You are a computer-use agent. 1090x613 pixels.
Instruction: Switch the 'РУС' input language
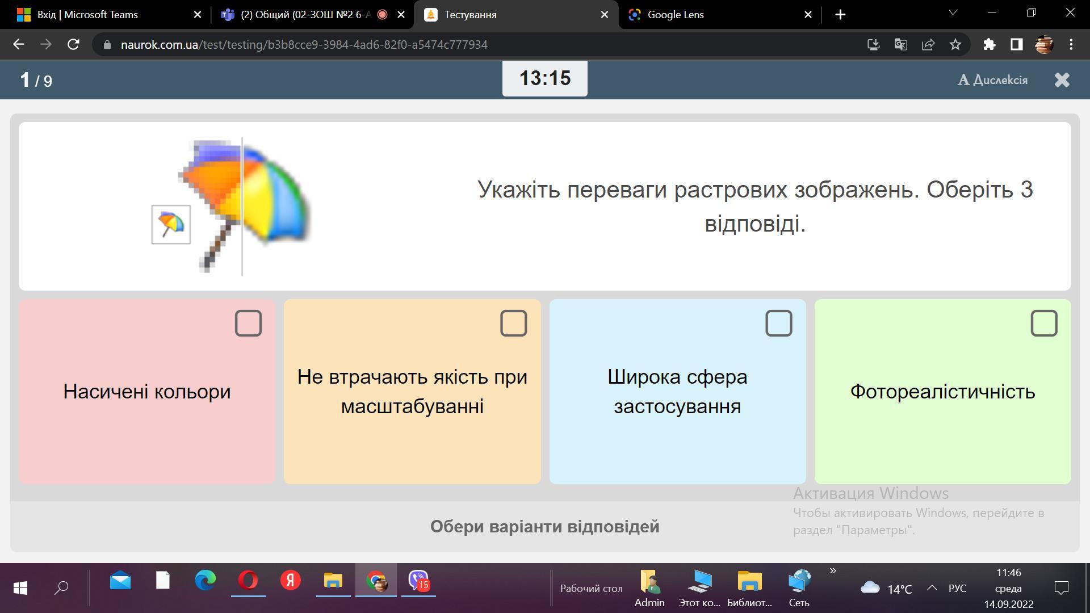tap(957, 589)
